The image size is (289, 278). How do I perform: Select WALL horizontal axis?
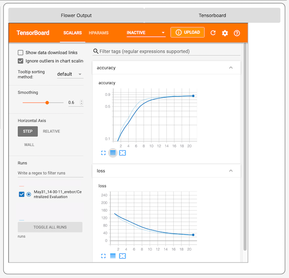tap(29, 145)
